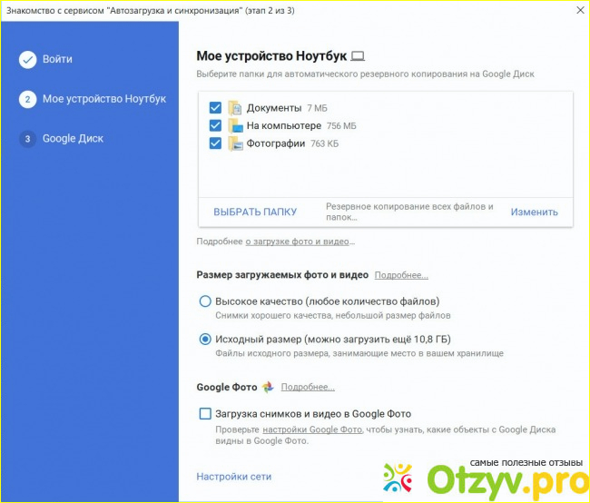Viewport: 590px width, 503px height.
Task: Select 'Исходный размер' radio option
Action: 205,340
